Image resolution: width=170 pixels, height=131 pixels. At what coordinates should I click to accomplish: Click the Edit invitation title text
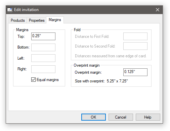[x=26, y=10]
